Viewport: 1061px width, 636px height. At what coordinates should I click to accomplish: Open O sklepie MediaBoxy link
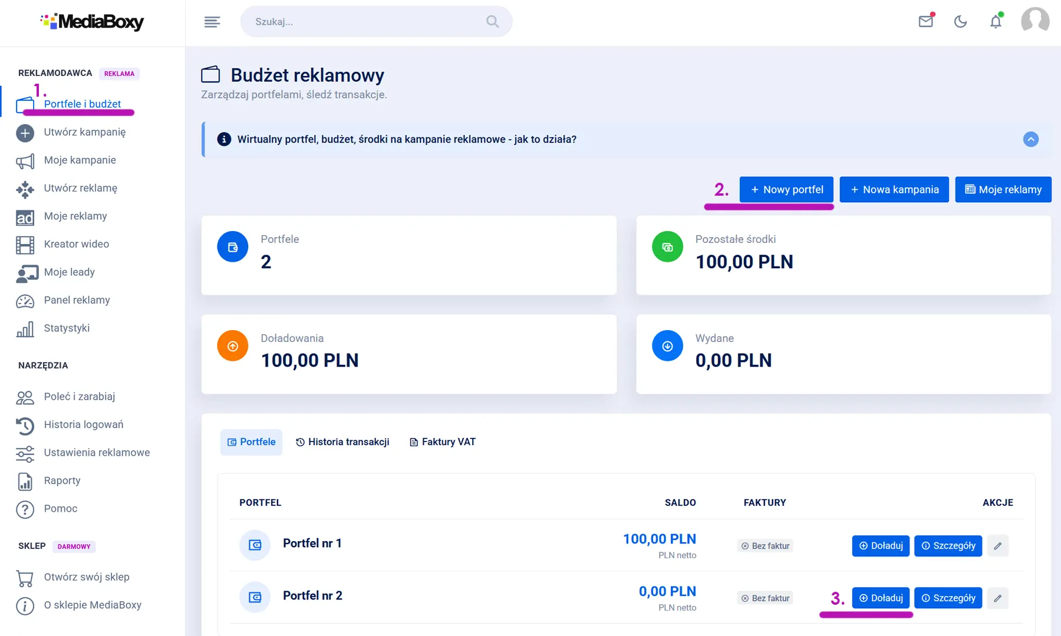click(93, 605)
